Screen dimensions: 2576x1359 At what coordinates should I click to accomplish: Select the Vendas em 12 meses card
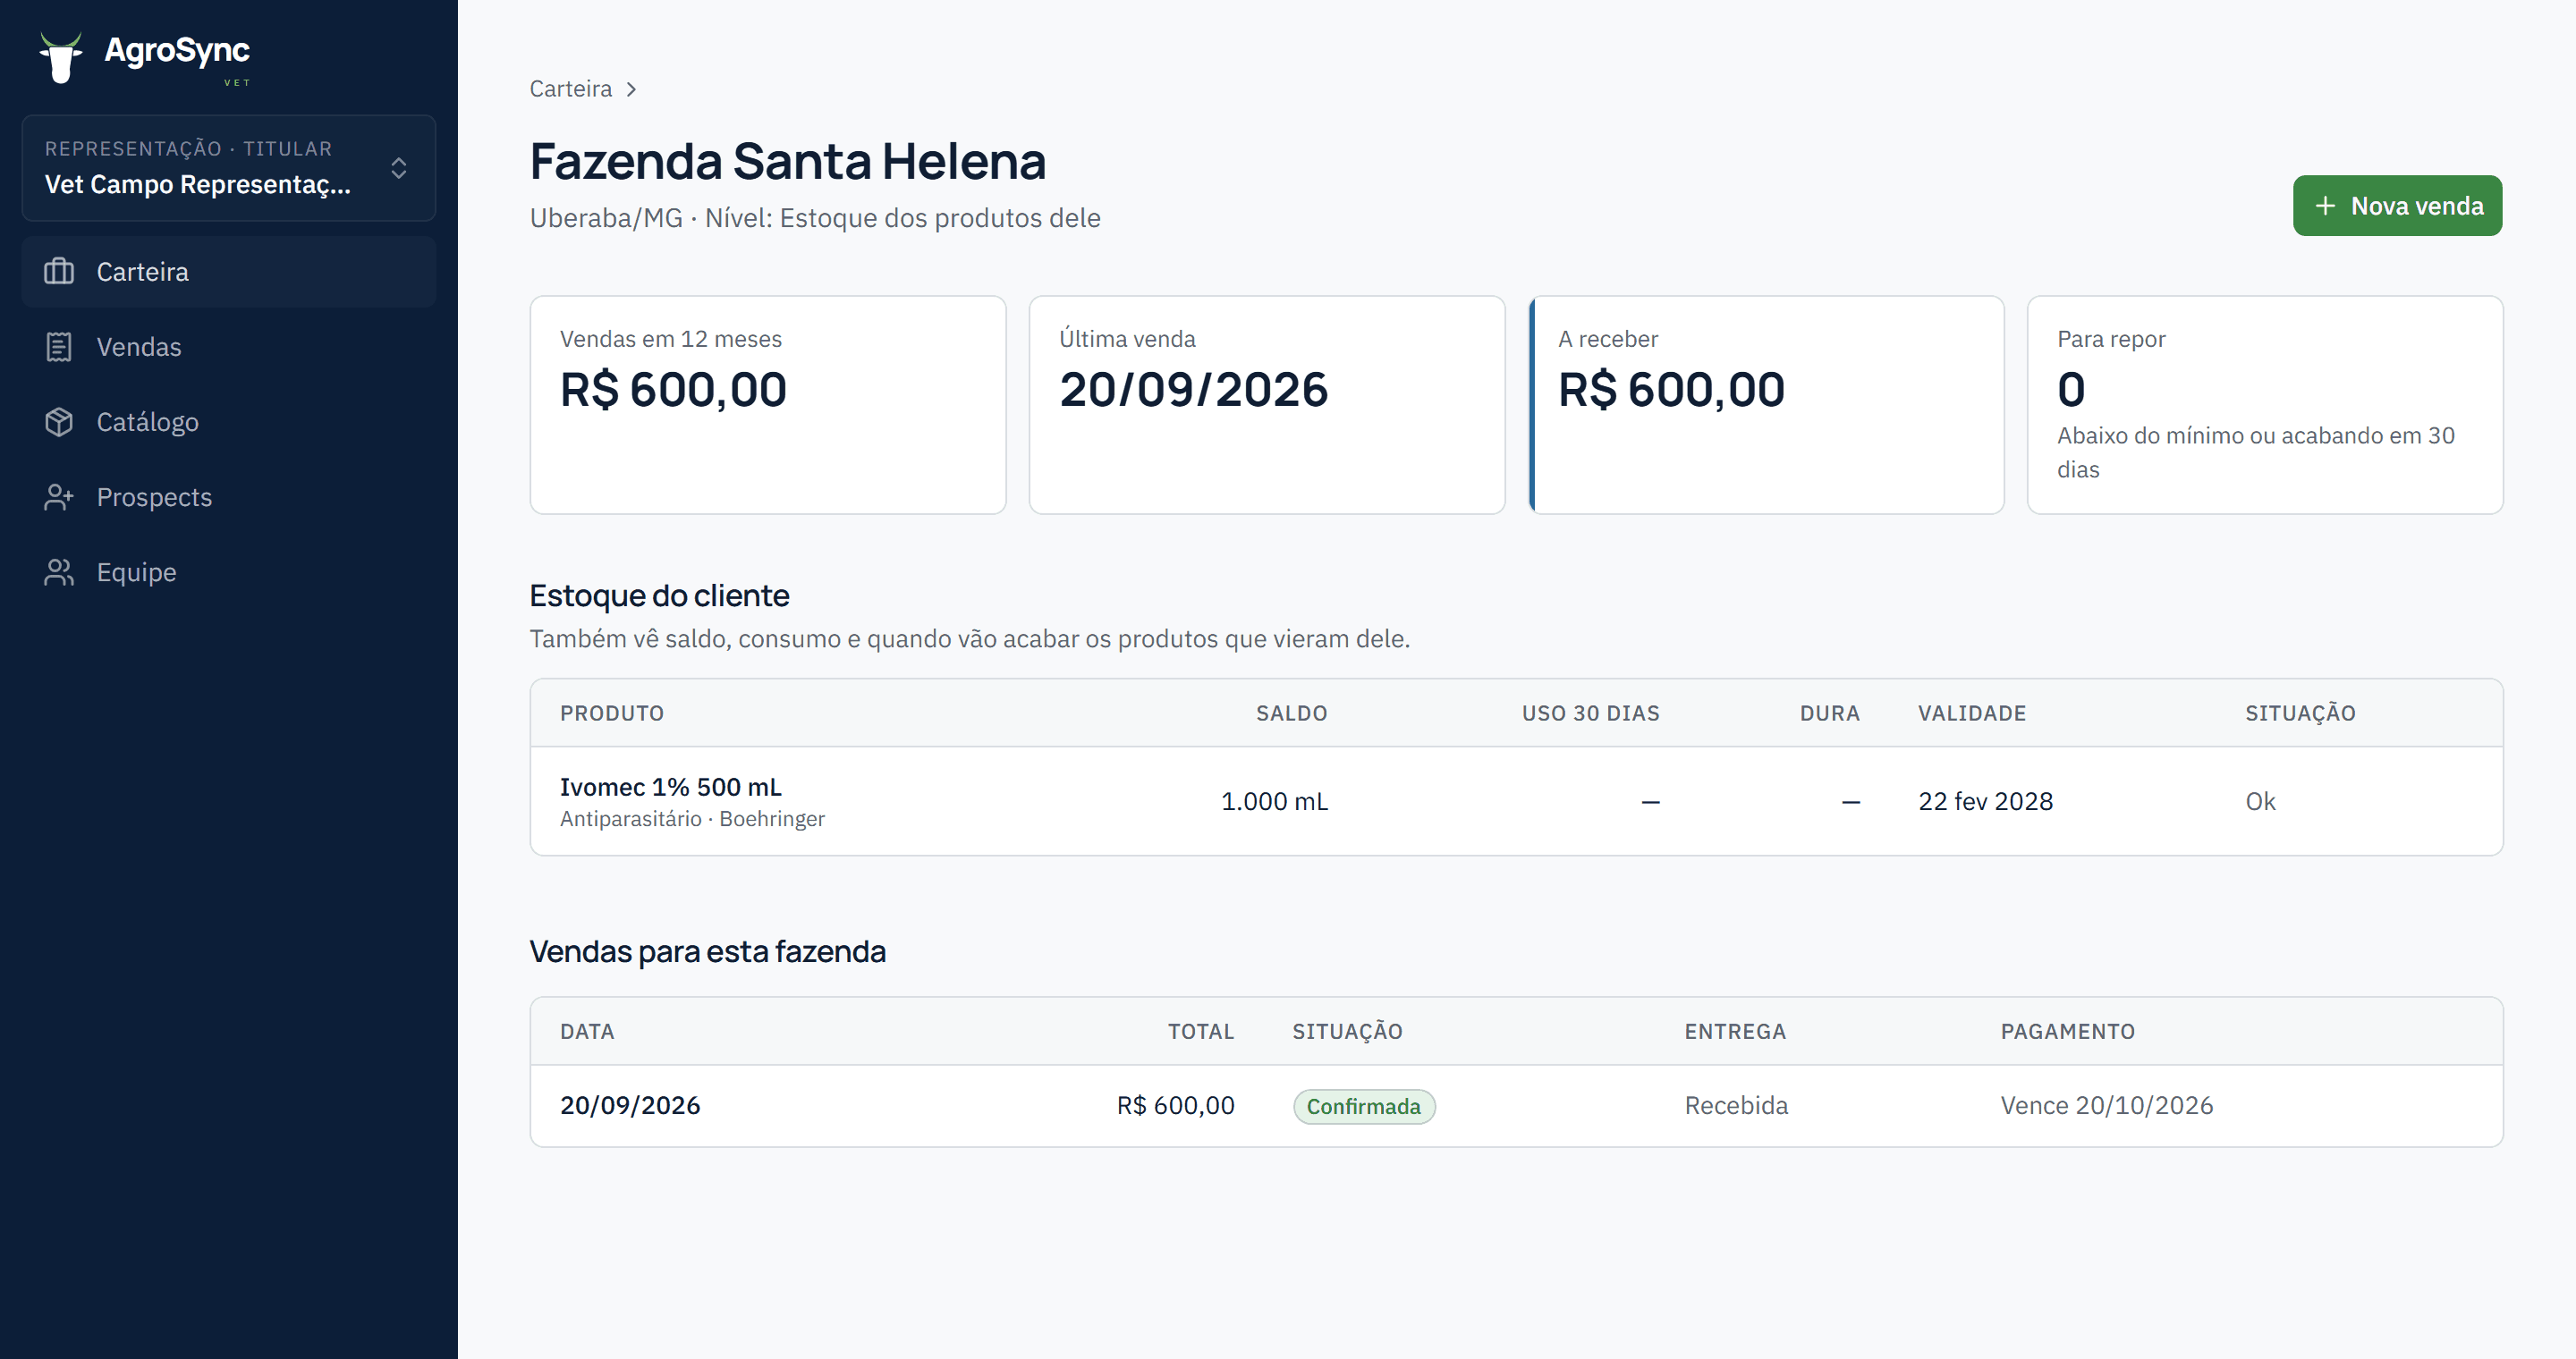point(768,405)
